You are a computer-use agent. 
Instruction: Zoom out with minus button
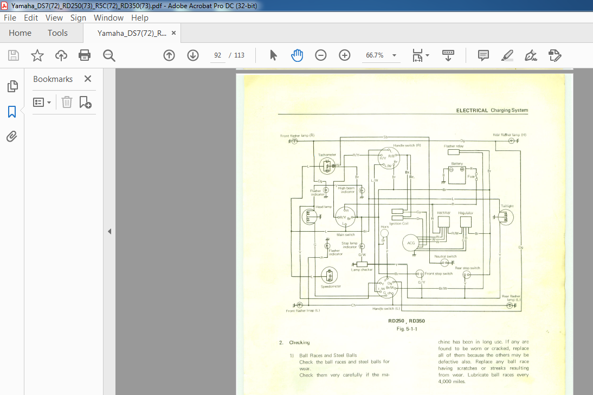[x=321, y=55]
